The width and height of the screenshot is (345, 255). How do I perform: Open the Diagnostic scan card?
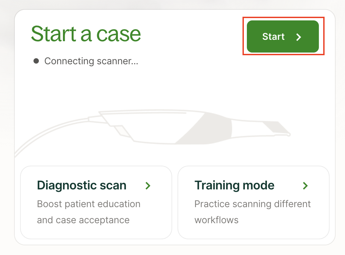[96, 202]
